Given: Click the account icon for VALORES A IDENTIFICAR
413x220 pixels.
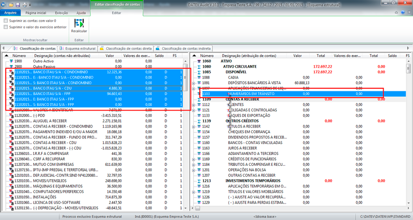Looking at the screenshot, I should (x=11, y=110).
